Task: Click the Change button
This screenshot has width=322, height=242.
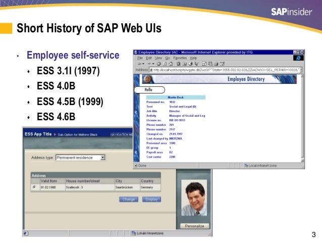Action: pos(129,199)
